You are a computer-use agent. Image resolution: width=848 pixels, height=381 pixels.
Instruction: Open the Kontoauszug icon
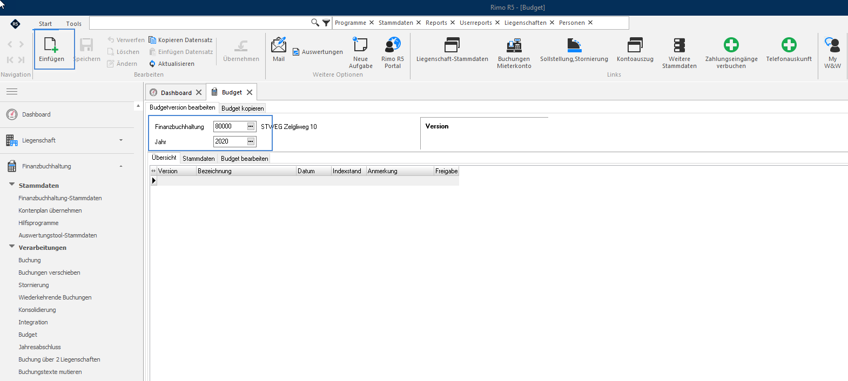pyautogui.click(x=635, y=45)
